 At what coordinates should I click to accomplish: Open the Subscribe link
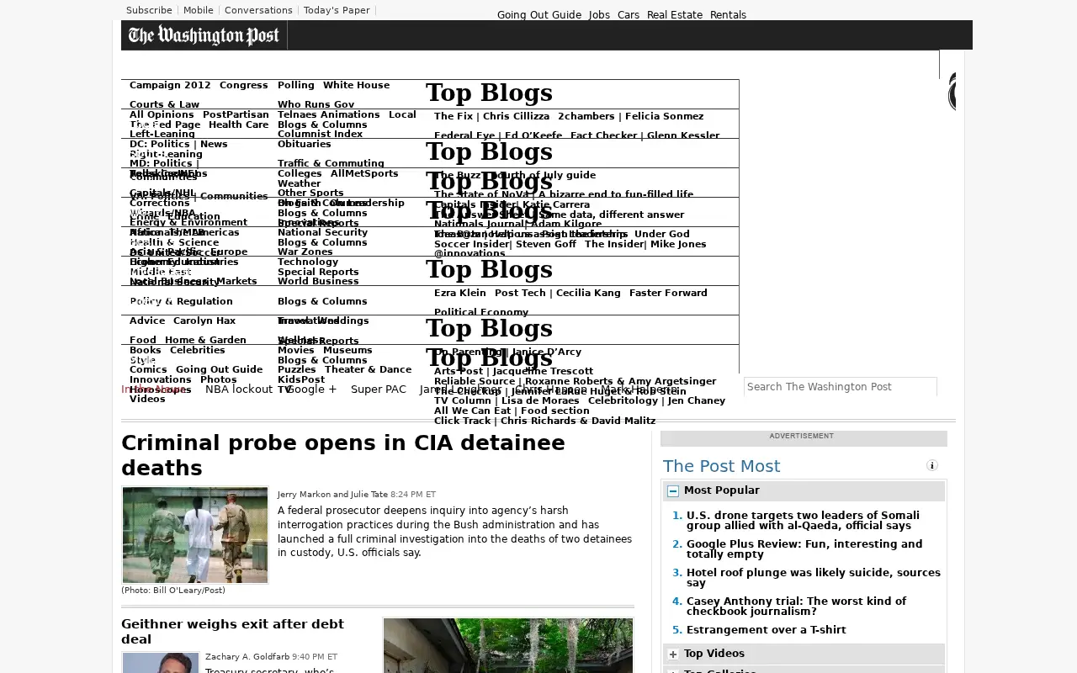tap(149, 10)
